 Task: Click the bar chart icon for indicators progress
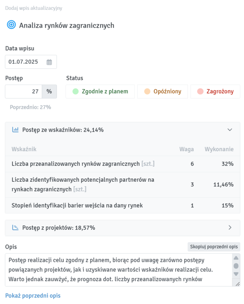[15, 130]
